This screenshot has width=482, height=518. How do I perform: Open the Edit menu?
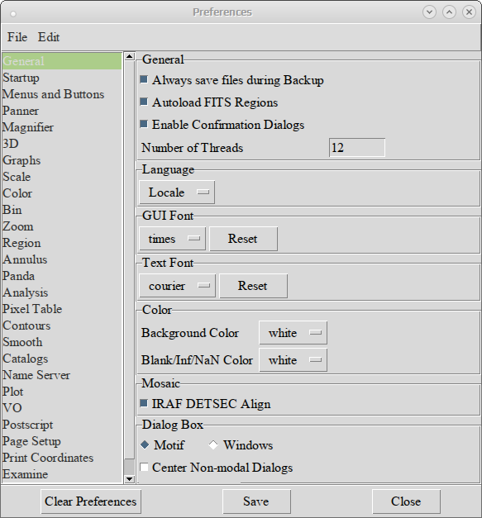click(x=49, y=37)
